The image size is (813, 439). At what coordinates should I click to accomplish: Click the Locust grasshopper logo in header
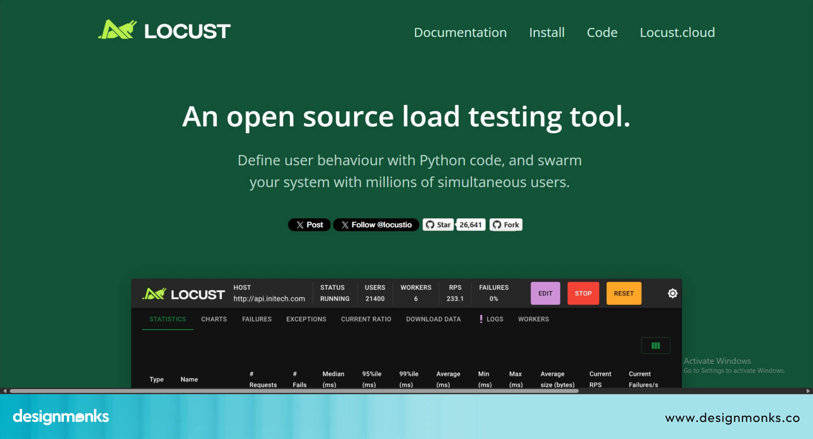pos(164,30)
